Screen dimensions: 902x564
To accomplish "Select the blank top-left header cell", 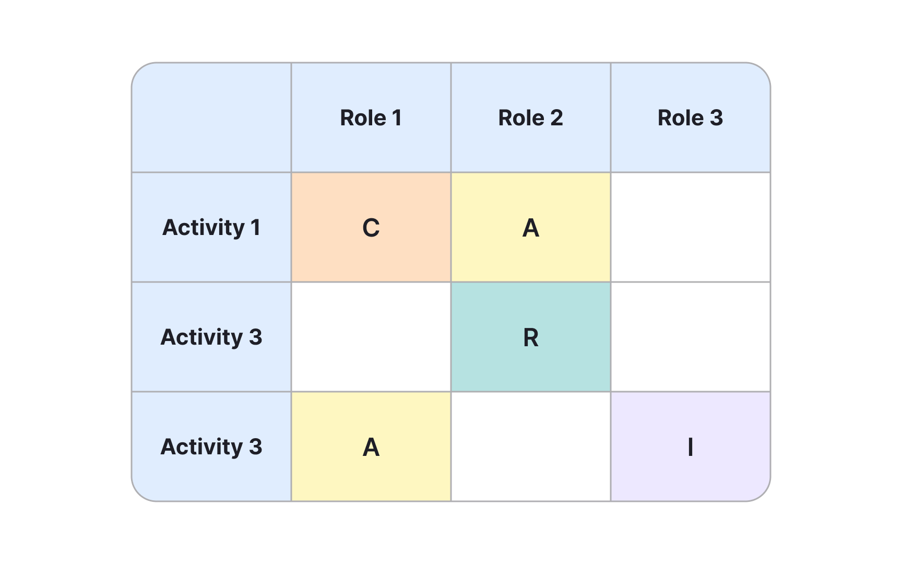I will click(211, 118).
